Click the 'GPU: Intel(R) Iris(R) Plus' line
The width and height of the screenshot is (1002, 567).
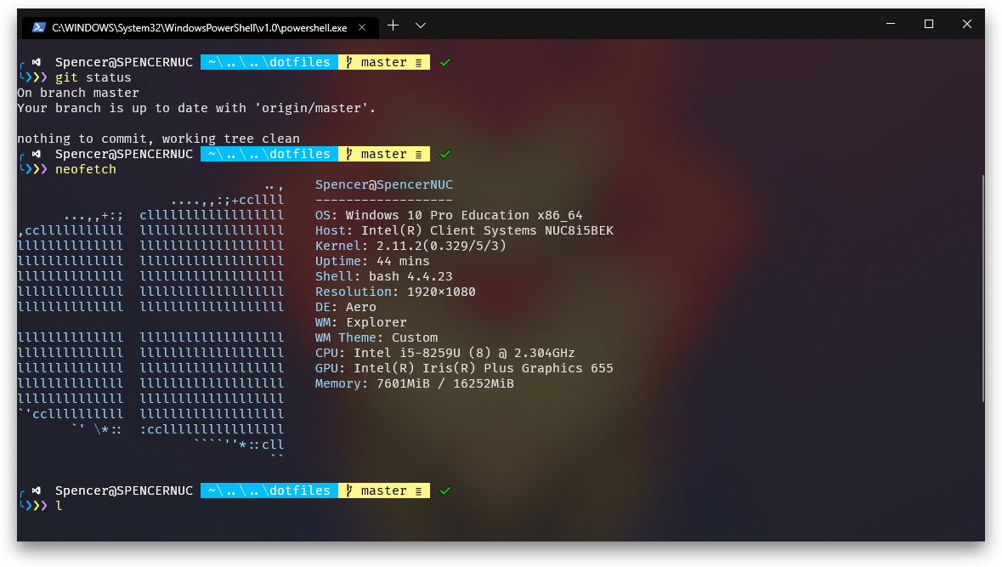[464, 369]
